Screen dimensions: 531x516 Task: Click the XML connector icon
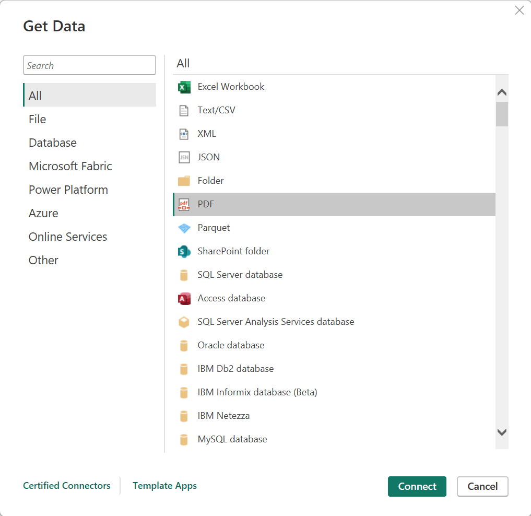[184, 134]
